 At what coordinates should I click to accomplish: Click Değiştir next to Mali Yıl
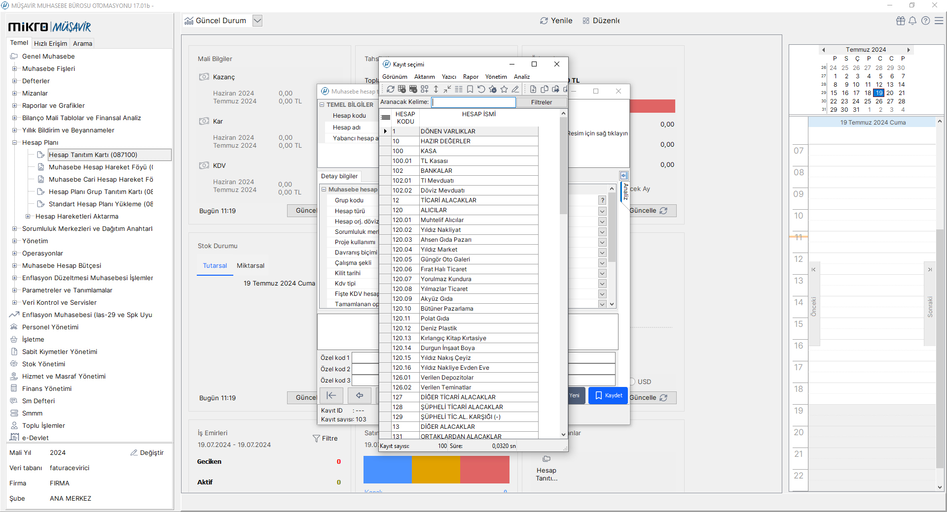click(147, 452)
